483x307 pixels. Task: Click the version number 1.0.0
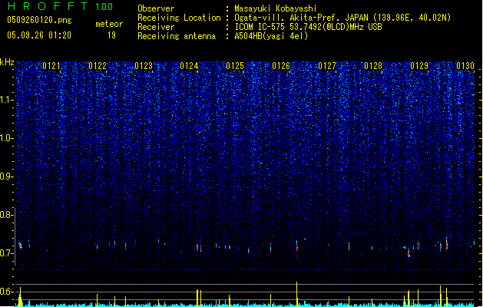(x=104, y=6)
